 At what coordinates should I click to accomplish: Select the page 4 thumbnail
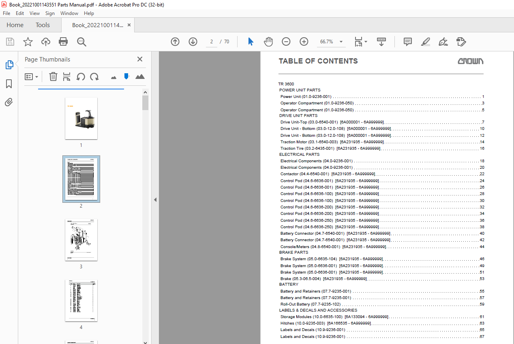click(x=81, y=301)
